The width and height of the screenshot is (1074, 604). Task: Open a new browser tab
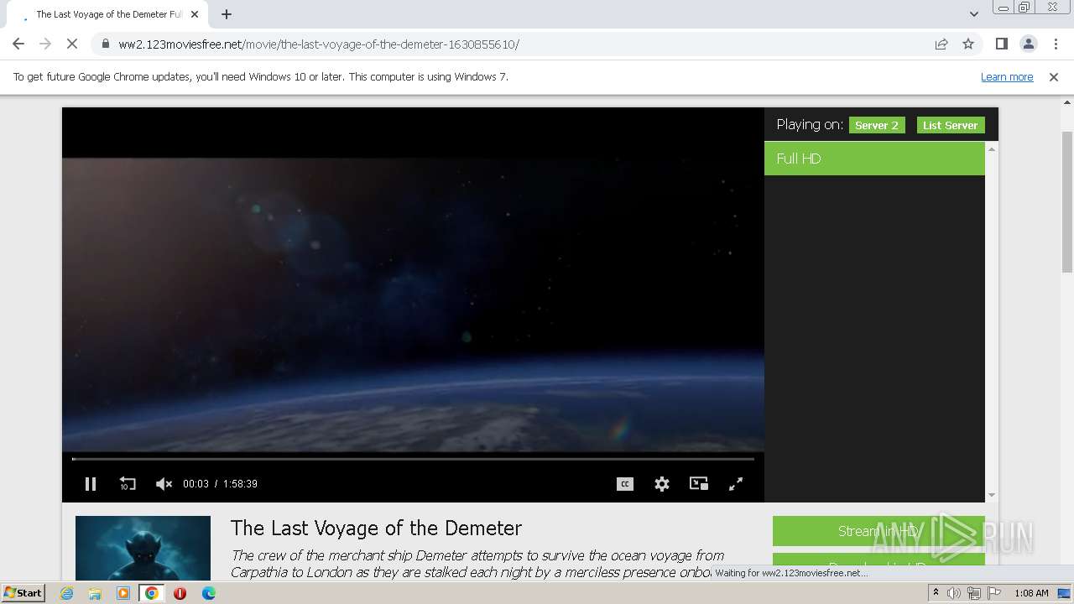[x=227, y=14]
